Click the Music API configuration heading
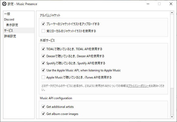The image size is (177, 122). pyautogui.click(x=56, y=98)
